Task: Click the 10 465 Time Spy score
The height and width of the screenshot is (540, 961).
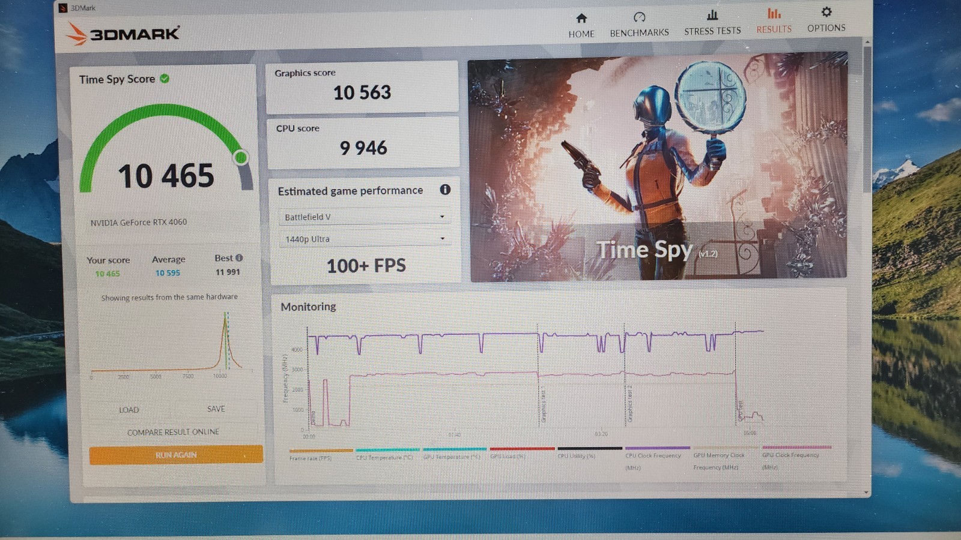Action: pos(166,176)
